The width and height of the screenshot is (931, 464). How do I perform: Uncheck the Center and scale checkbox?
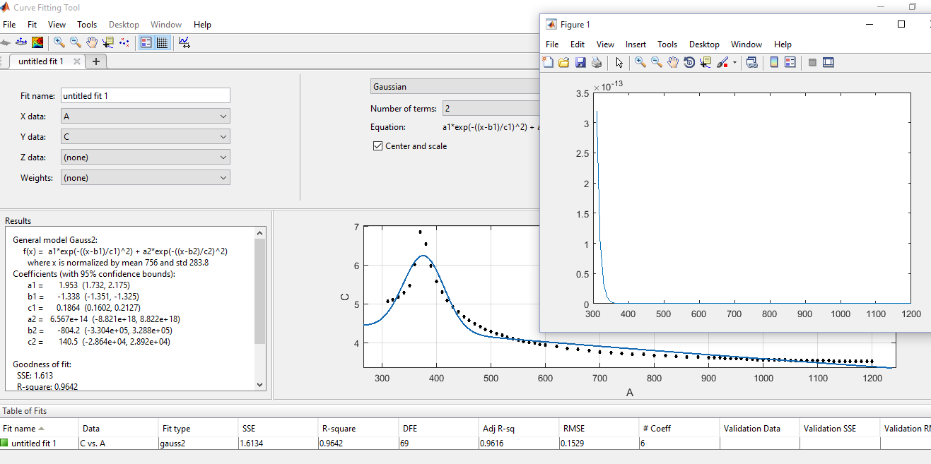[x=377, y=146]
